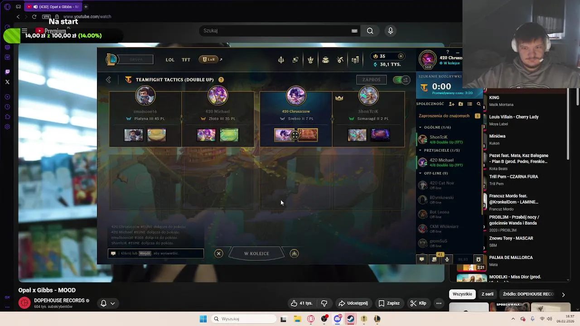
Task: Open the Clash trident icon
Action: click(281, 60)
